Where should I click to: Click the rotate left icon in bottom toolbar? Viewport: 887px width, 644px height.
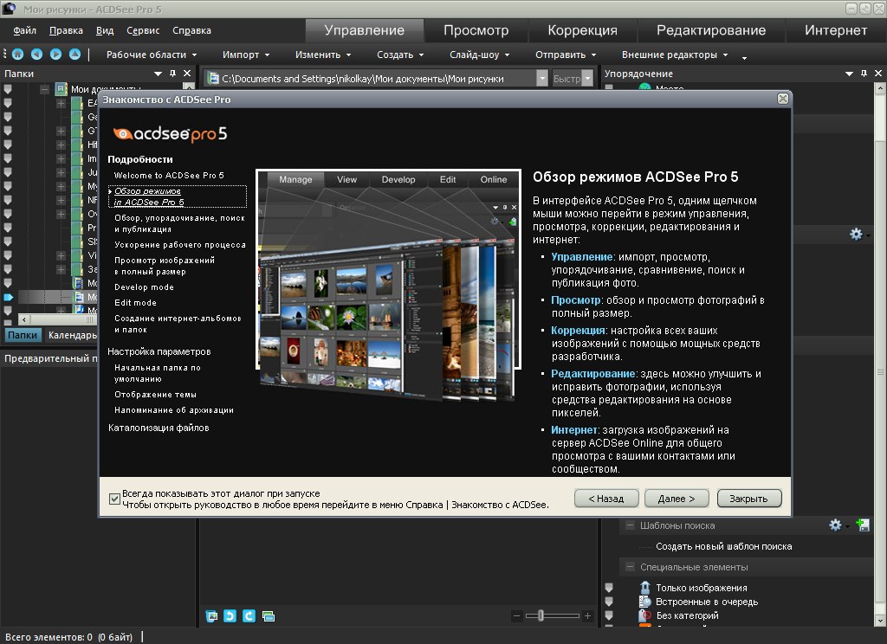pyautogui.click(x=230, y=616)
